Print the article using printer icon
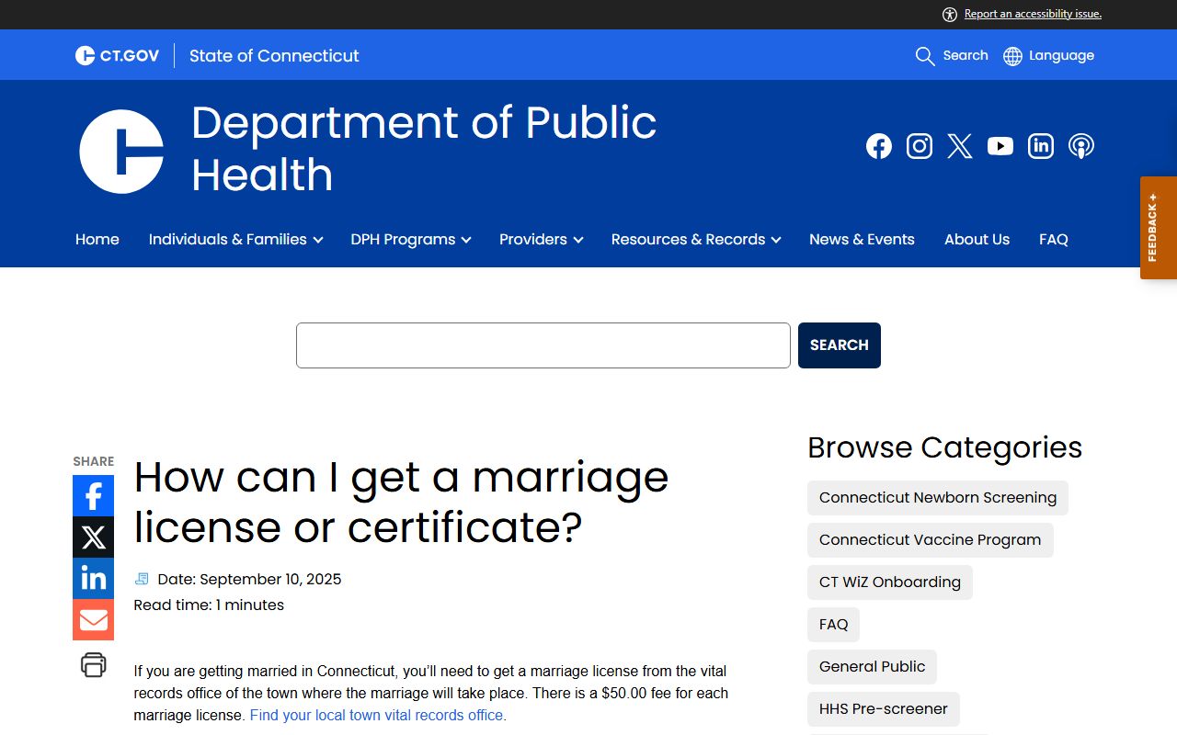Viewport: 1177px width, 735px height. [93, 664]
